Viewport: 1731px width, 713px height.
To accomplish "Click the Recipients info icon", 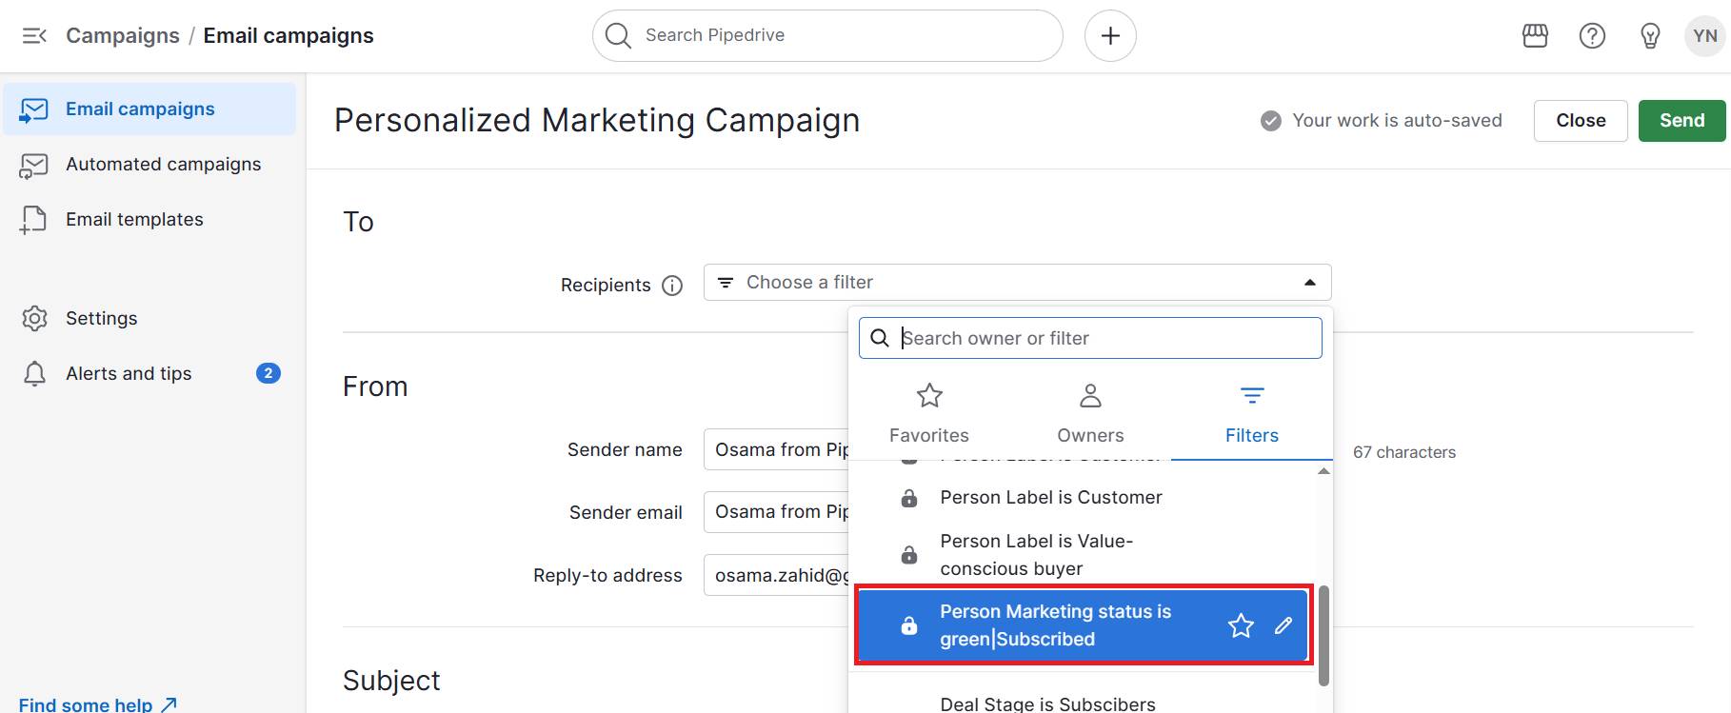I will click(673, 285).
